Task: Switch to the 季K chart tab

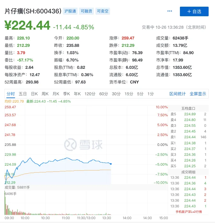Action: tap(66, 94)
